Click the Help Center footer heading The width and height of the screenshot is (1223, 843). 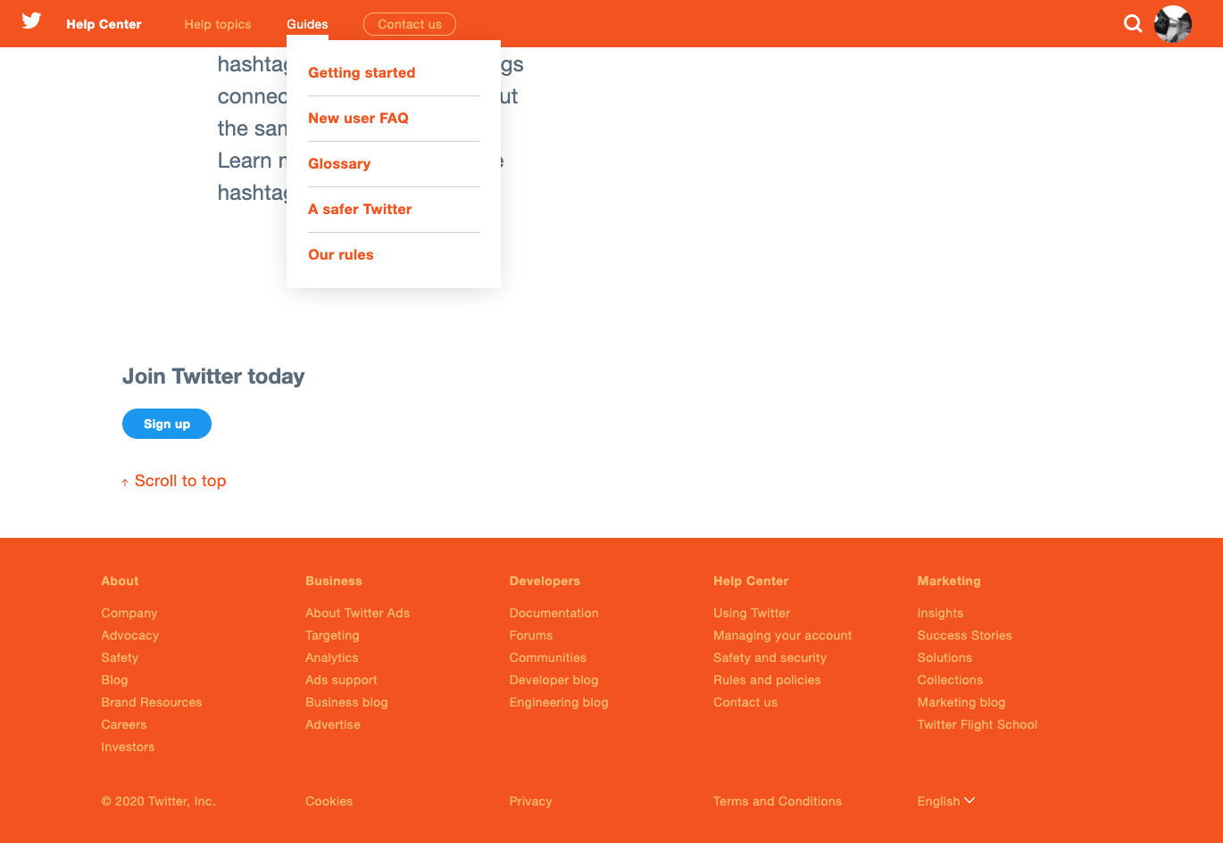(x=751, y=581)
